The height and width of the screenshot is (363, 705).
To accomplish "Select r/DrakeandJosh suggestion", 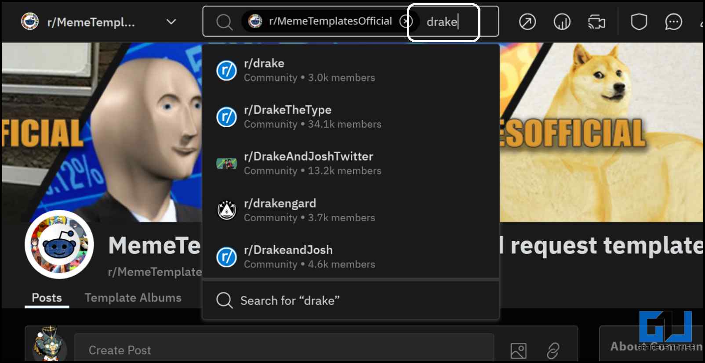I will pos(351,257).
